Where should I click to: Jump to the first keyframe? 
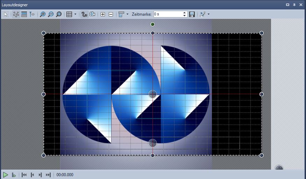tap(24, 175)
